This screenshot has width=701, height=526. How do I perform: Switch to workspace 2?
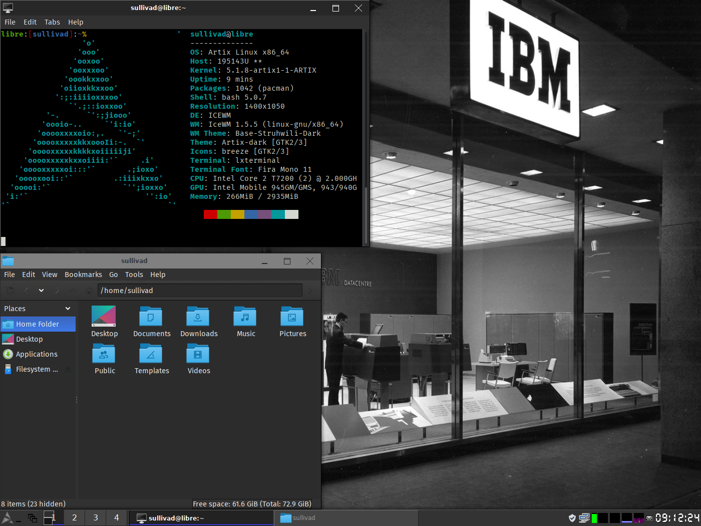75,518
